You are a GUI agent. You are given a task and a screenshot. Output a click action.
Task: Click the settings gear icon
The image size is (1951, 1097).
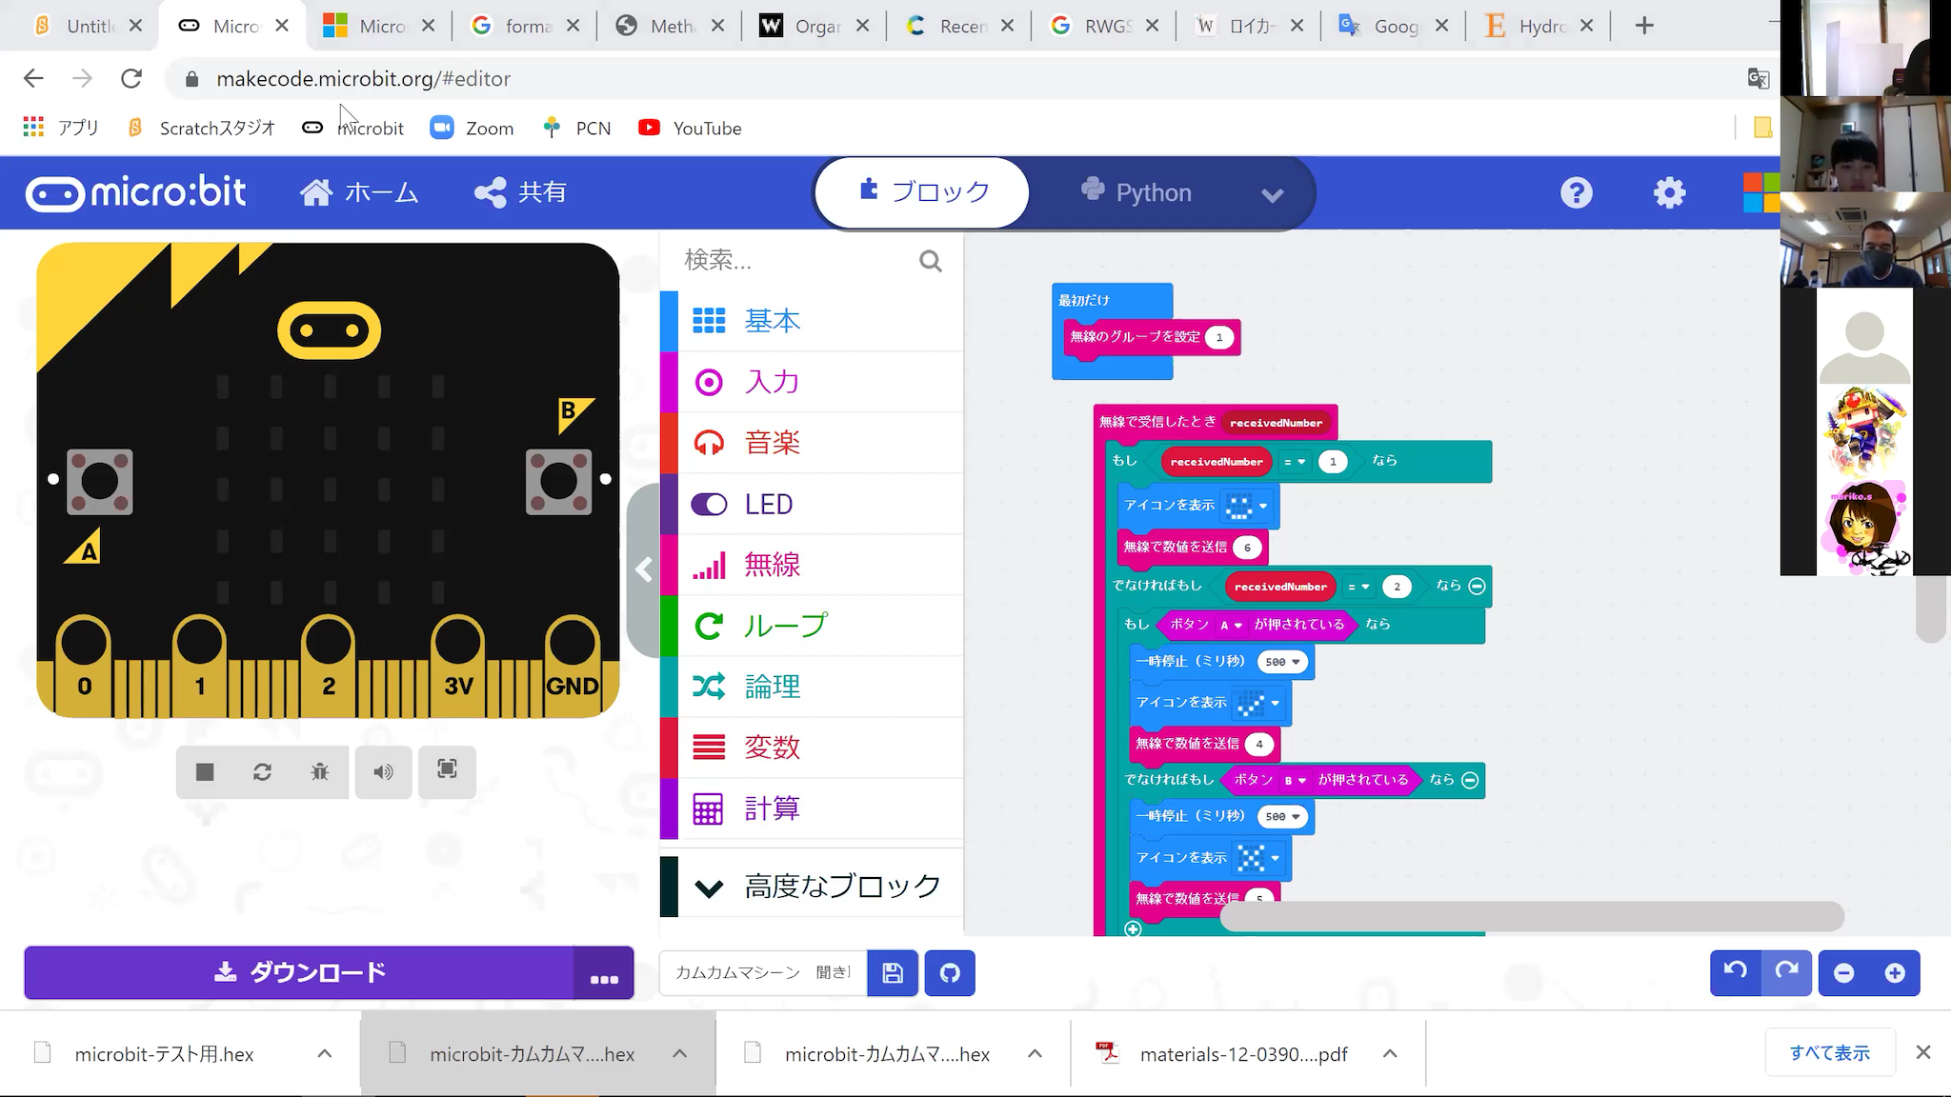[1671, 193]
